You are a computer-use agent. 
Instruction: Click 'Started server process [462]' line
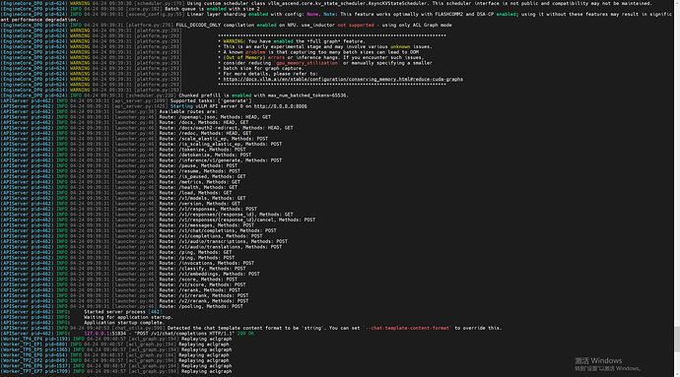123,312
